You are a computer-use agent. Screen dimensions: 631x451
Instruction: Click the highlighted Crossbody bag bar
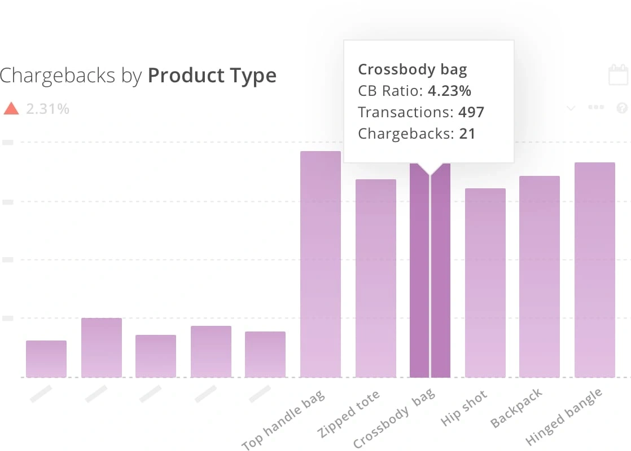pos(430,271)
